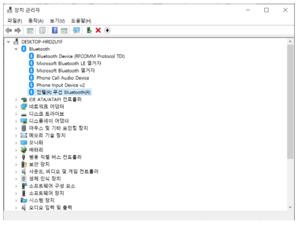
Task: Expand the 디스플레이 어댑터 node
Action: click(16, 121)
